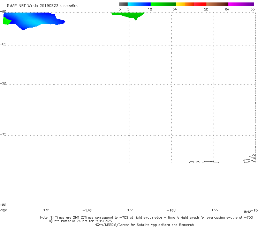This screenshot has height=227, width=258.
Task: Click the small green patch at left edge
Action: point(7,21)
